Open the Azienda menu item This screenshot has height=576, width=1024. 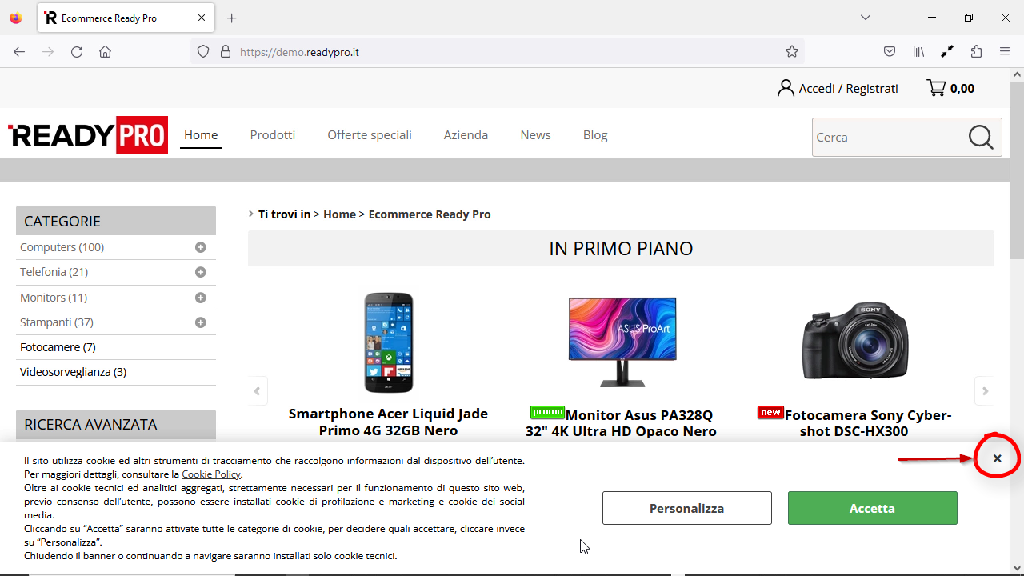[466, 135]
